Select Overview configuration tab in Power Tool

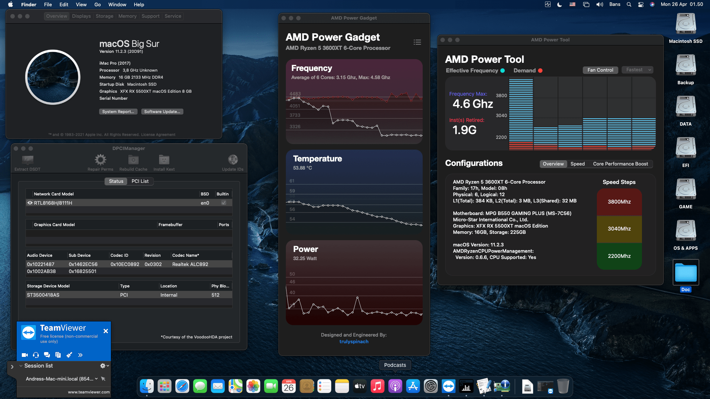click(553, 164)
